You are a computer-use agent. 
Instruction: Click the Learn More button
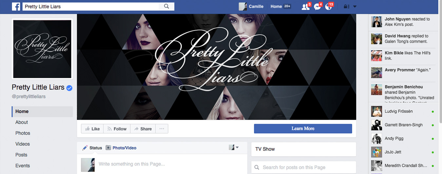(303, 129)
